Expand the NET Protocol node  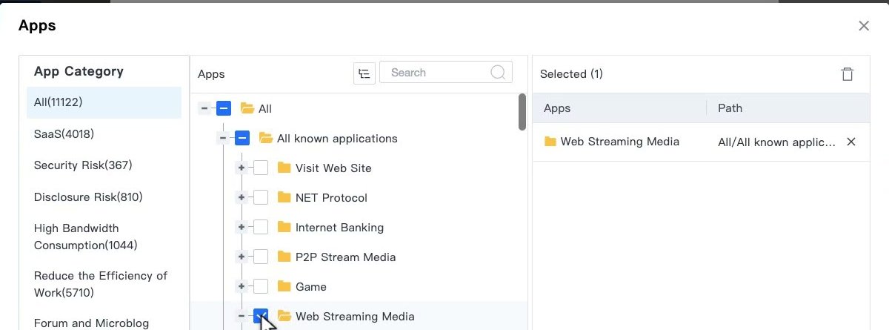tap(242, 197)
